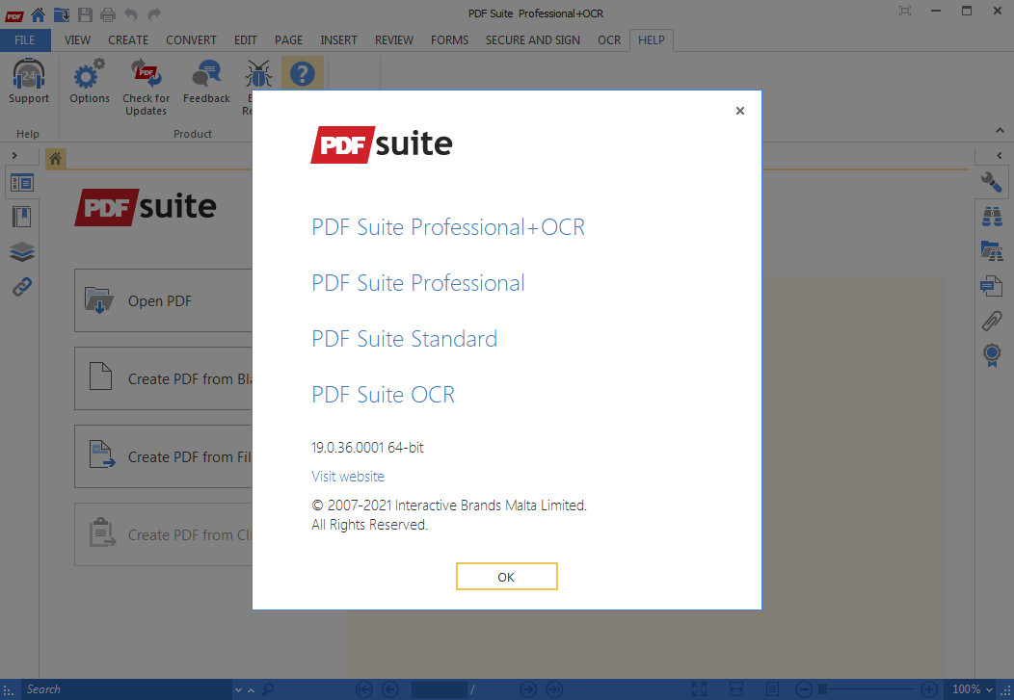Viewport: 1014px width, 700px height.
Task: Click the Open PDF button on start page
Action: (163, 301)
